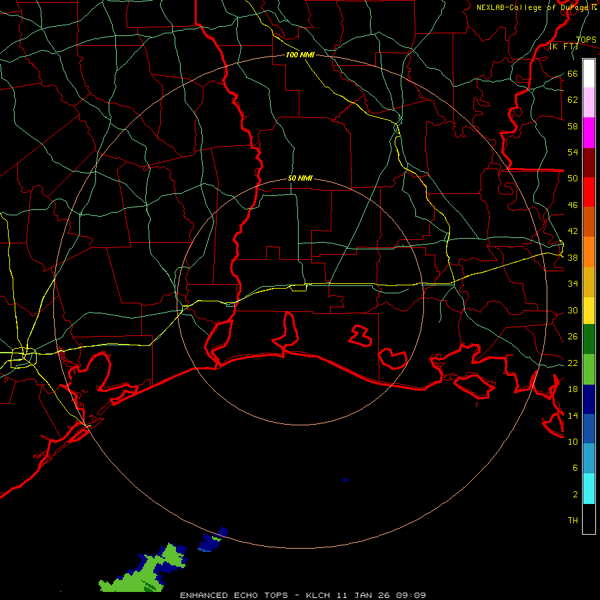The image size is (600, 600).
Task: Click the TOPS legend title
Action: [x=586, y=40]
